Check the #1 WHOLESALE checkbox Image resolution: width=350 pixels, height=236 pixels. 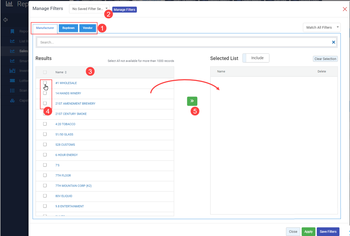[x=45, y=83]
